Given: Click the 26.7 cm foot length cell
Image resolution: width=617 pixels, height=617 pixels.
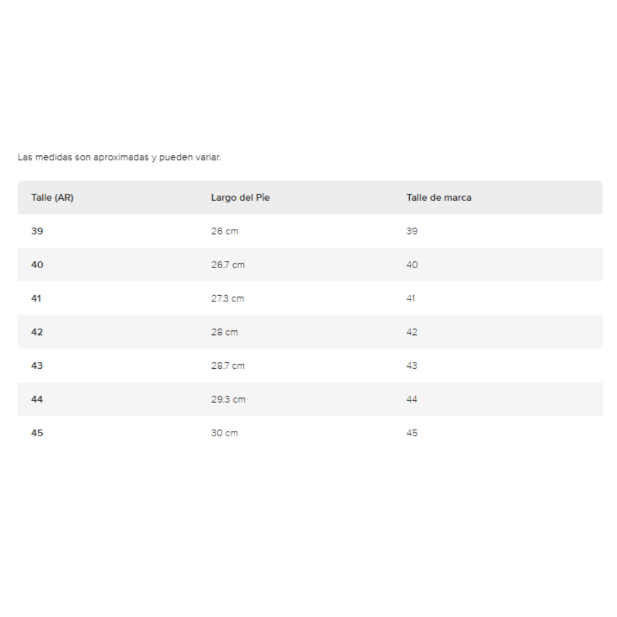Looking at the screenshot, I should click(x=228, y=265).
